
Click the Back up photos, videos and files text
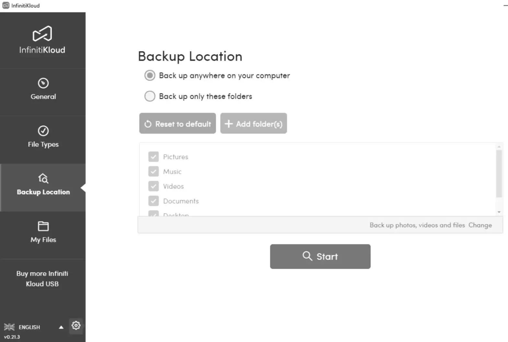tap(417, 225)
